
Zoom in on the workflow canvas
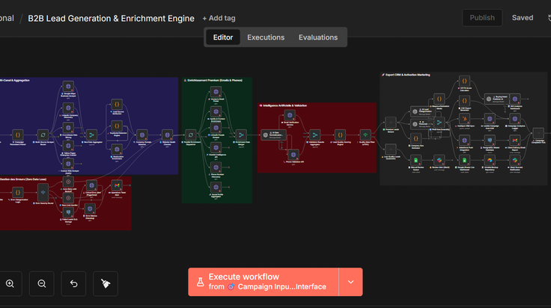(x=10, y=283)
